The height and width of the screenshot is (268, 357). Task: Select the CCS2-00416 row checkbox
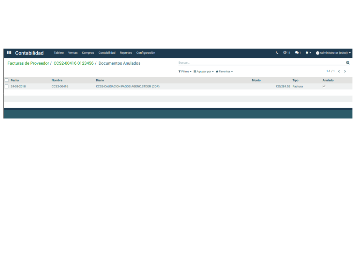pyautogui.click(x=7, y=86)
